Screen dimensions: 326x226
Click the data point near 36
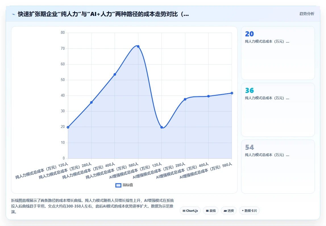91,102
